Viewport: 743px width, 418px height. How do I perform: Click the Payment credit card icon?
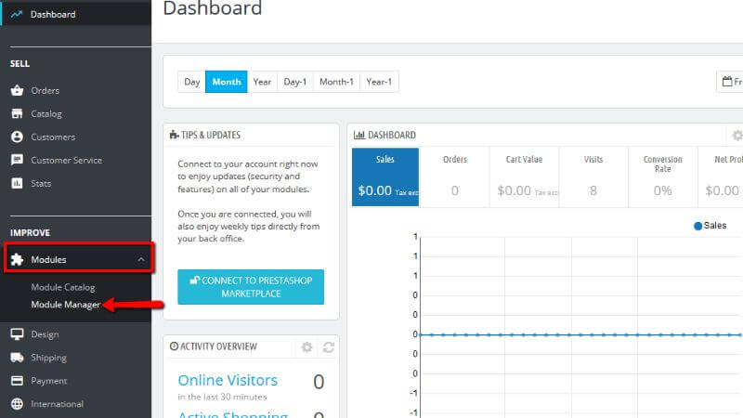pyautogui.click(x=17, y=381)
